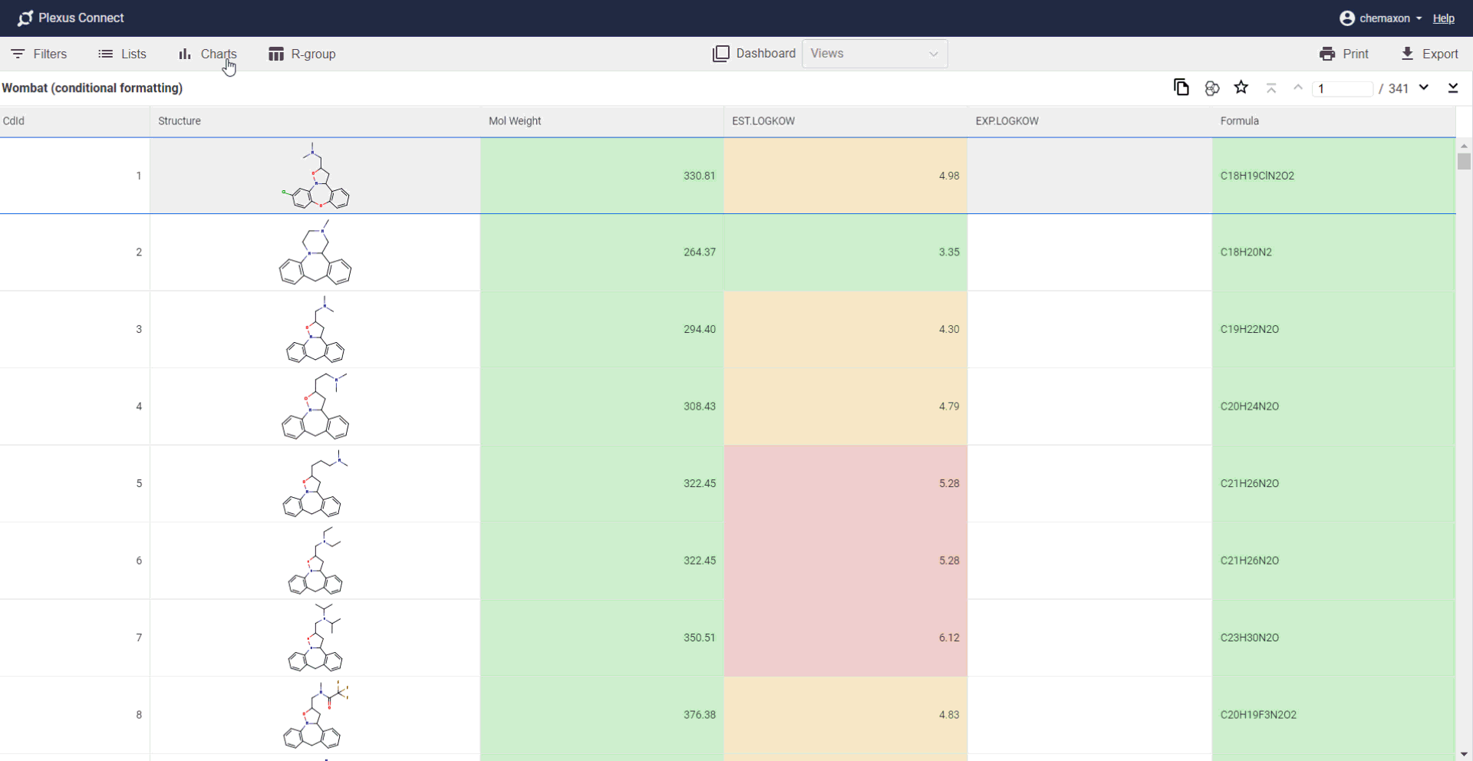Click the record number input field

pyautogui.click(x=1343, y=89)
